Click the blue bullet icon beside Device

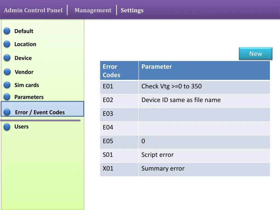point(7,58)
